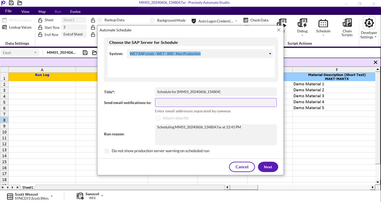Image resolution: width=381 pixels, height=202 pixels.
Task: Click the open folder icon in the title bar
Action: tap(20, 3)
